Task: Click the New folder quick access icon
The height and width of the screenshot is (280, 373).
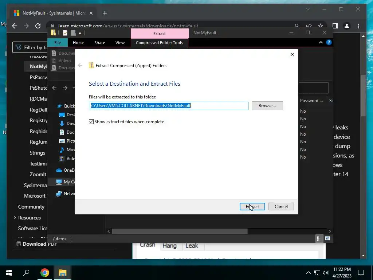Action: [73, 32]
